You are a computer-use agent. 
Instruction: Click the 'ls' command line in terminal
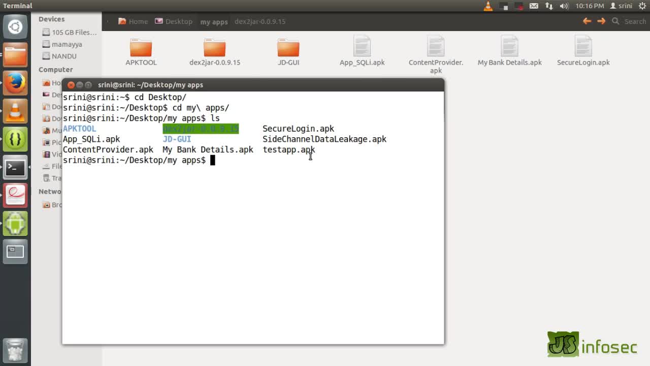click(x=141, y=118)
